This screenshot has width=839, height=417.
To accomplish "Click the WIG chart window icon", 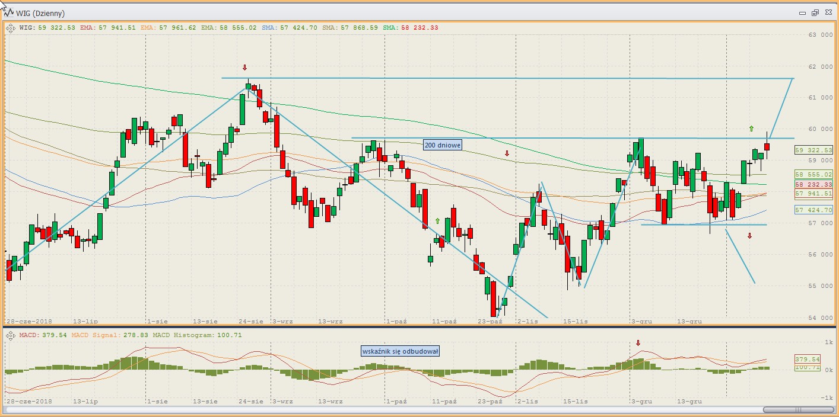I will [9, 12].
